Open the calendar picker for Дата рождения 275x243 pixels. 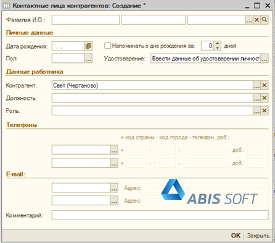click(x=88, y=46)
